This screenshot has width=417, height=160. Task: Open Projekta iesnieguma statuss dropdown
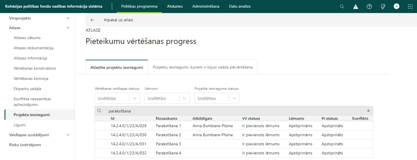(x=217, y=98)
